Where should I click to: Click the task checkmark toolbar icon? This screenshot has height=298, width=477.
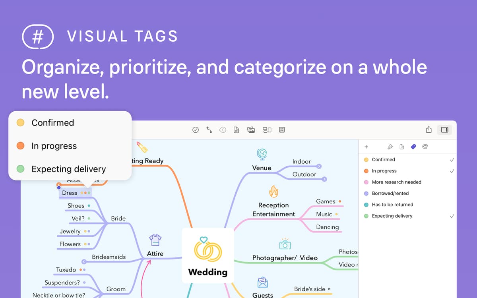(x=195, y=130)
